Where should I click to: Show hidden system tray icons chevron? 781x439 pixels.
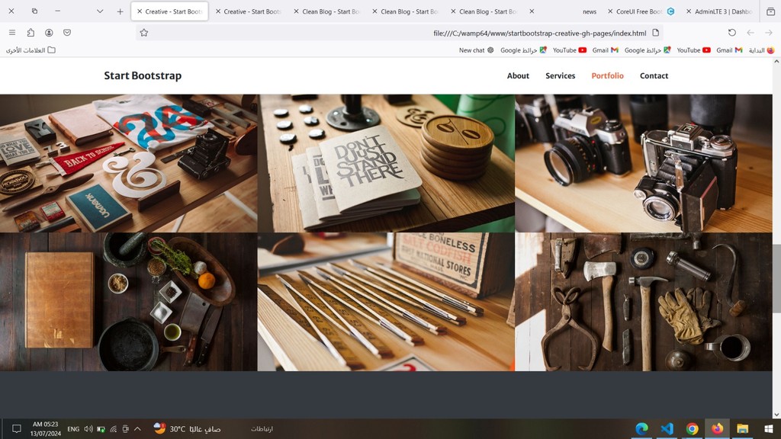pyautogui.click(x=137, y=428)
